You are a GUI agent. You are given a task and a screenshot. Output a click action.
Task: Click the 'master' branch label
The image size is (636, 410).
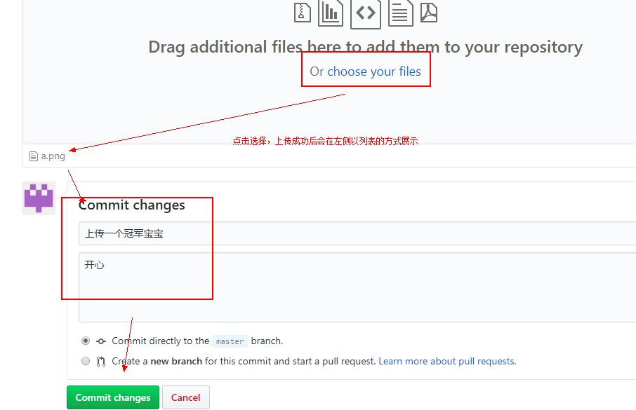(x=230, y=341)
